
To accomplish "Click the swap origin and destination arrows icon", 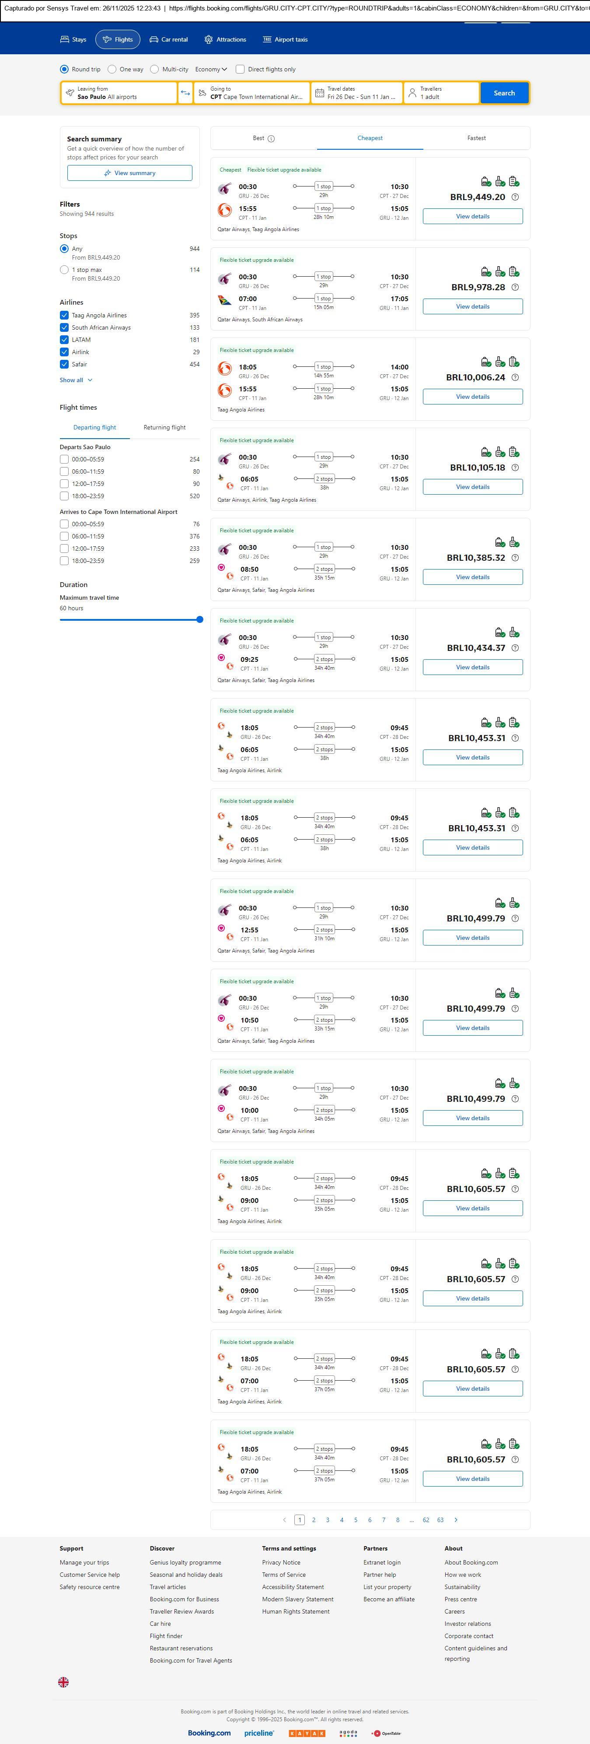I will point(185,93).
